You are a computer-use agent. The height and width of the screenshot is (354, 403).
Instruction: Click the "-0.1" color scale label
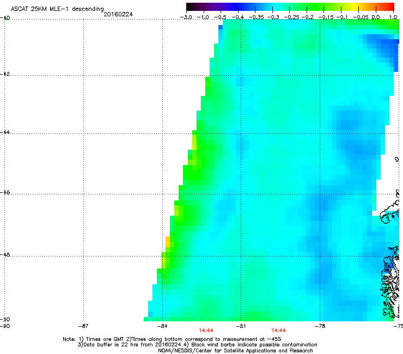click(342, 17)
